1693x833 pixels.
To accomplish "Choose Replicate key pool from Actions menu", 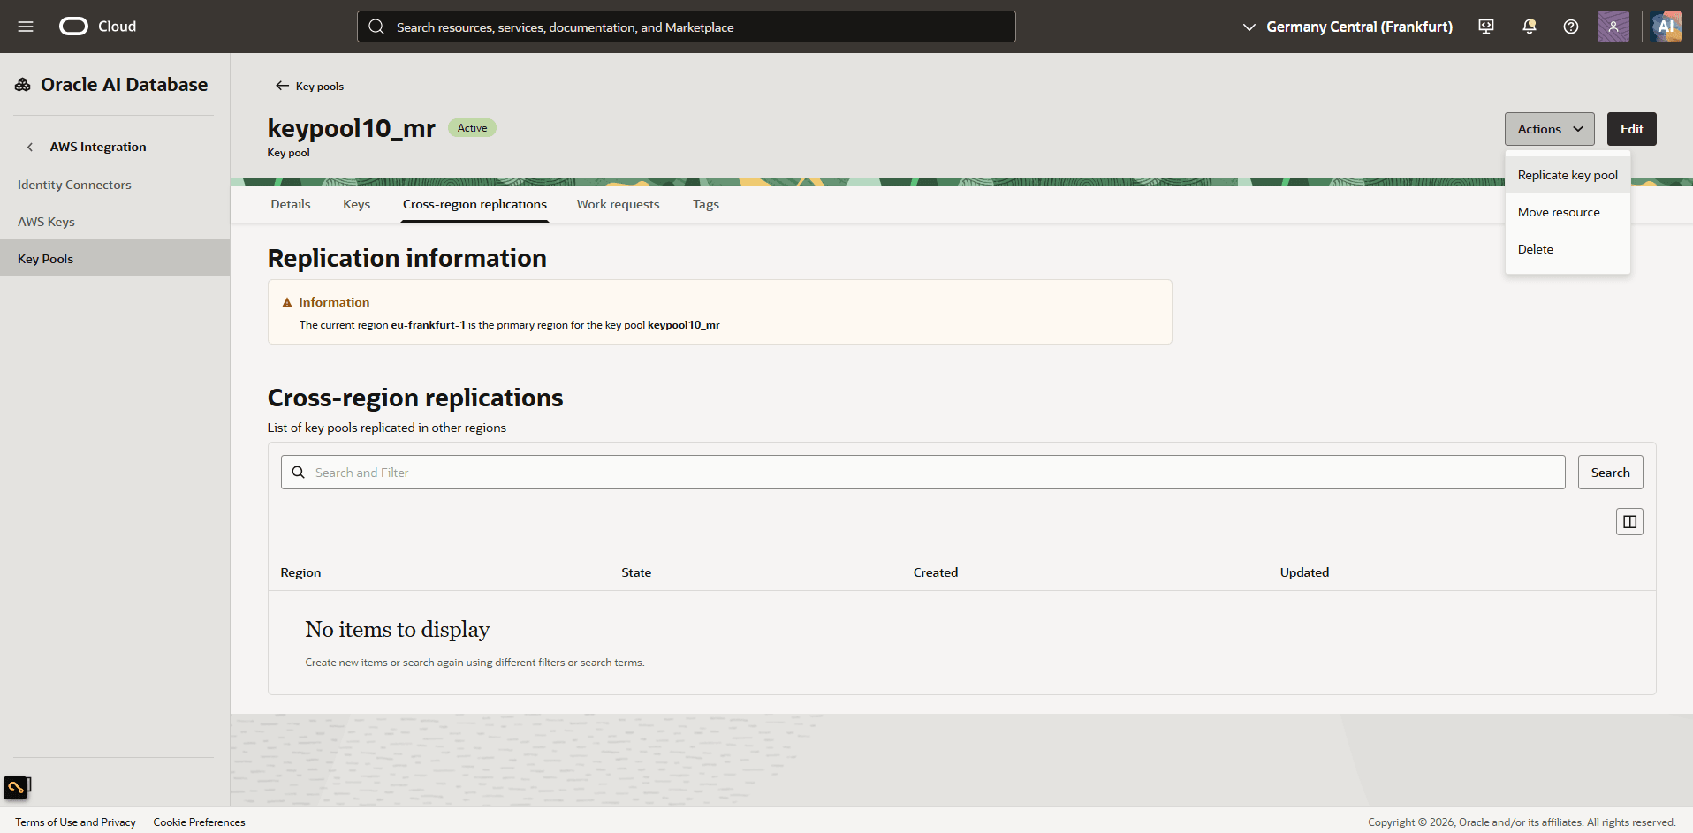I will point(1568,175).
